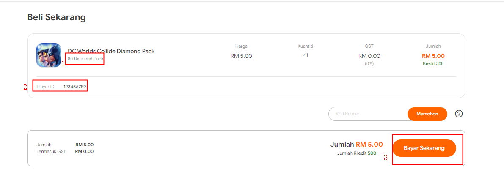Click the orange Jumlah RM 5.00 item total
The width and height of the screenshot is (504, 191).
click(433, 56)
